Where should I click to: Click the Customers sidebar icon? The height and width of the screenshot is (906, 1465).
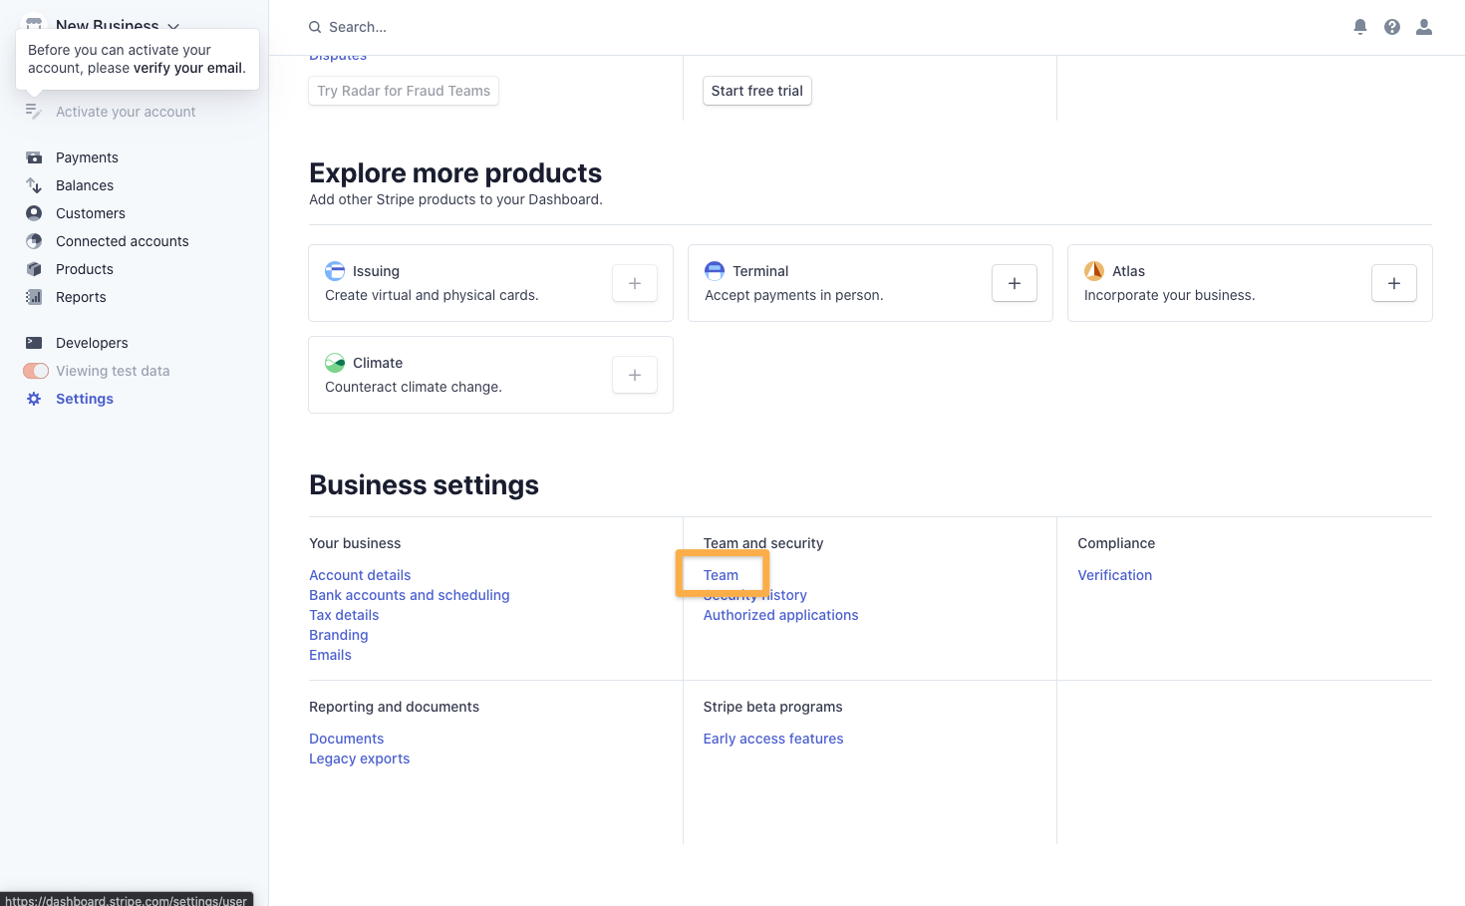click(x=34, y=213)
